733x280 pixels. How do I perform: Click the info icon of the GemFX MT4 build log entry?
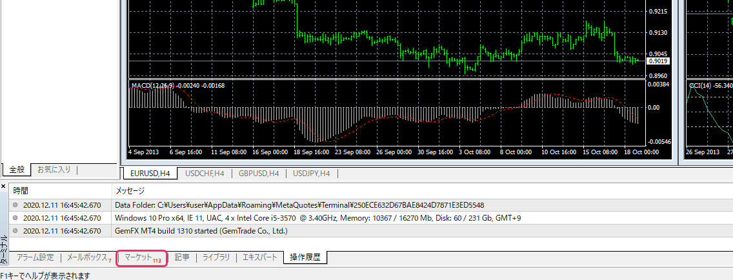pyautogui.click(x=15, y=231)
